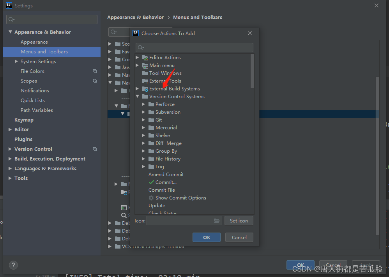Select the Commit File action
The width and height of the screenshot is (389, 277).
(162, 190)
